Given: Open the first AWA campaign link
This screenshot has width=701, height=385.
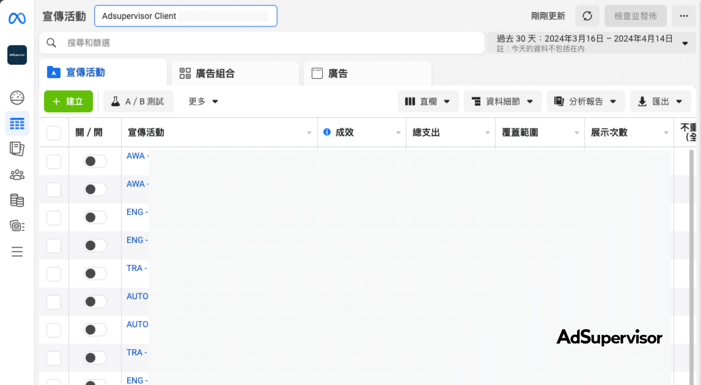Looking at the screenshot, I should (x=138, y=156).
